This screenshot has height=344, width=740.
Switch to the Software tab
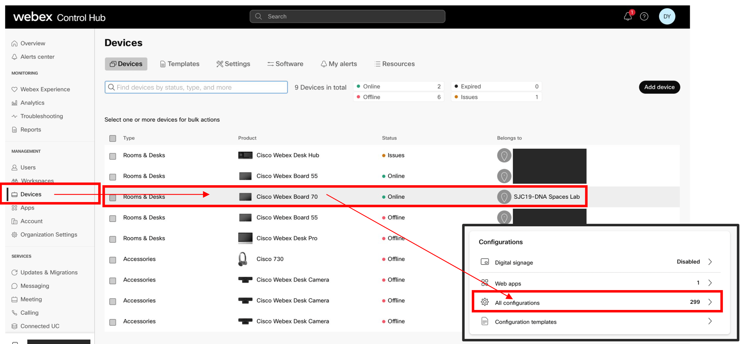(285, 64)
